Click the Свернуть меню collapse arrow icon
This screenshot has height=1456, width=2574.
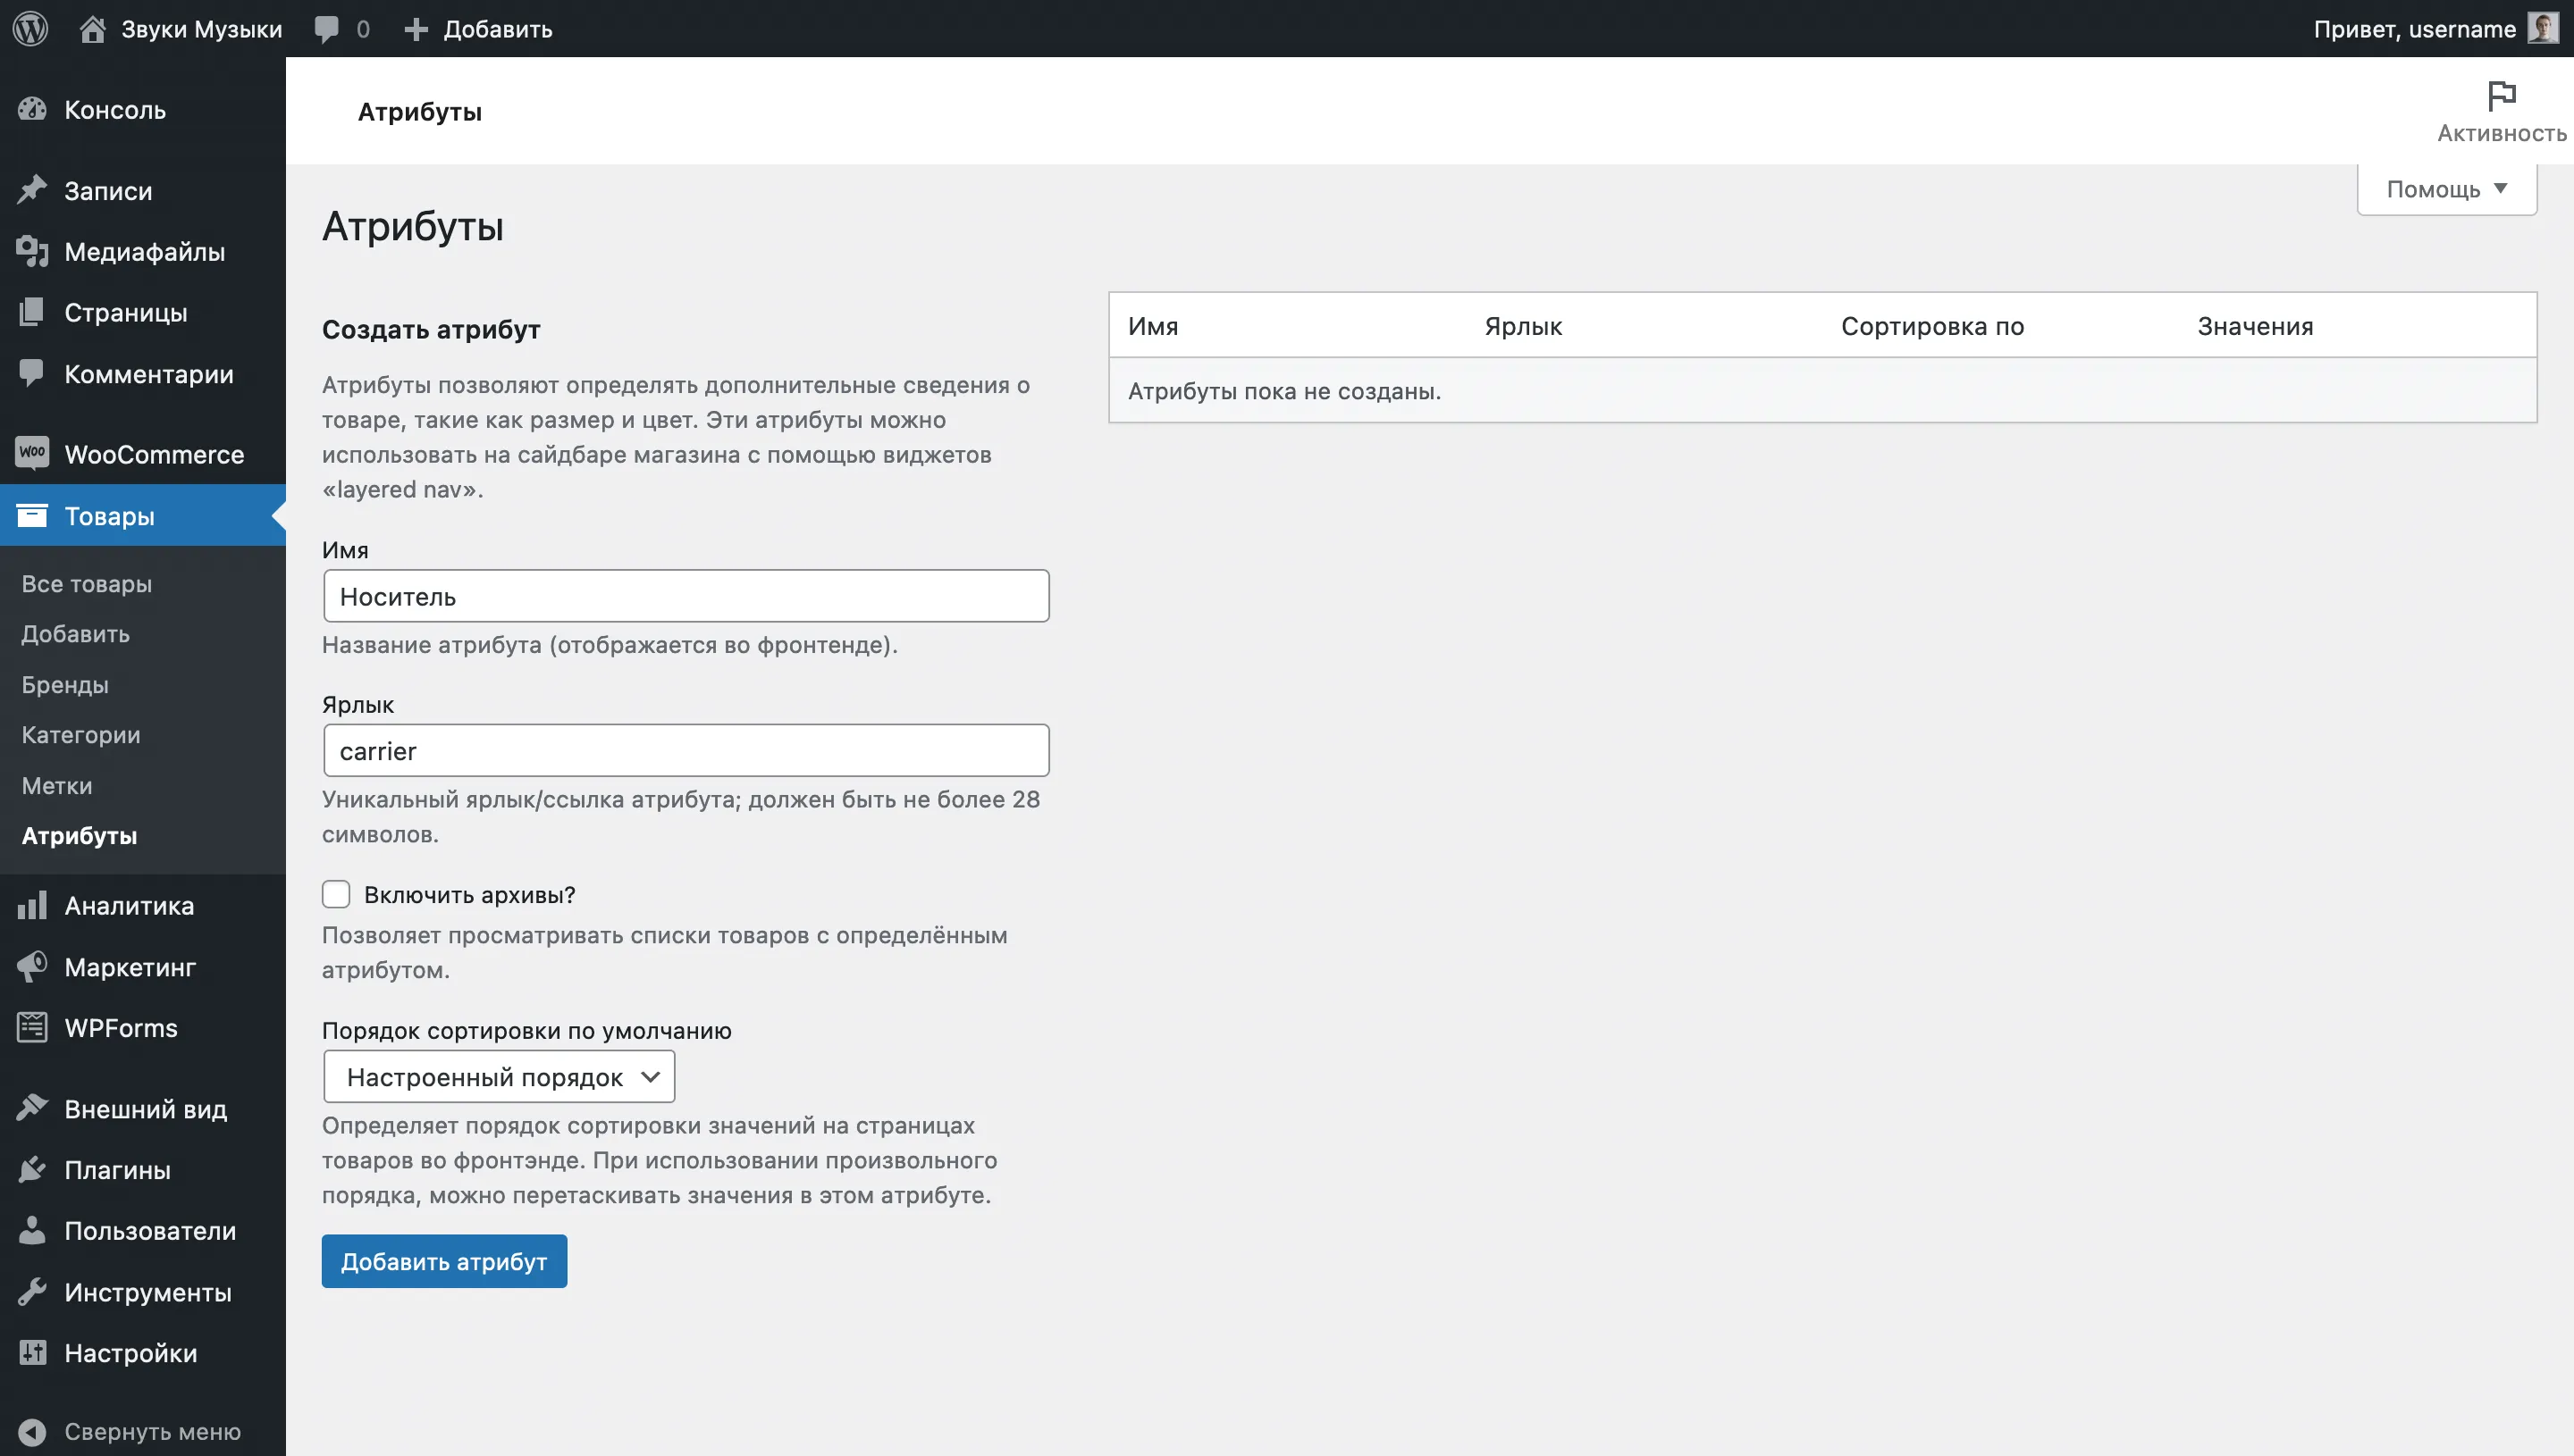point(32,1431)
